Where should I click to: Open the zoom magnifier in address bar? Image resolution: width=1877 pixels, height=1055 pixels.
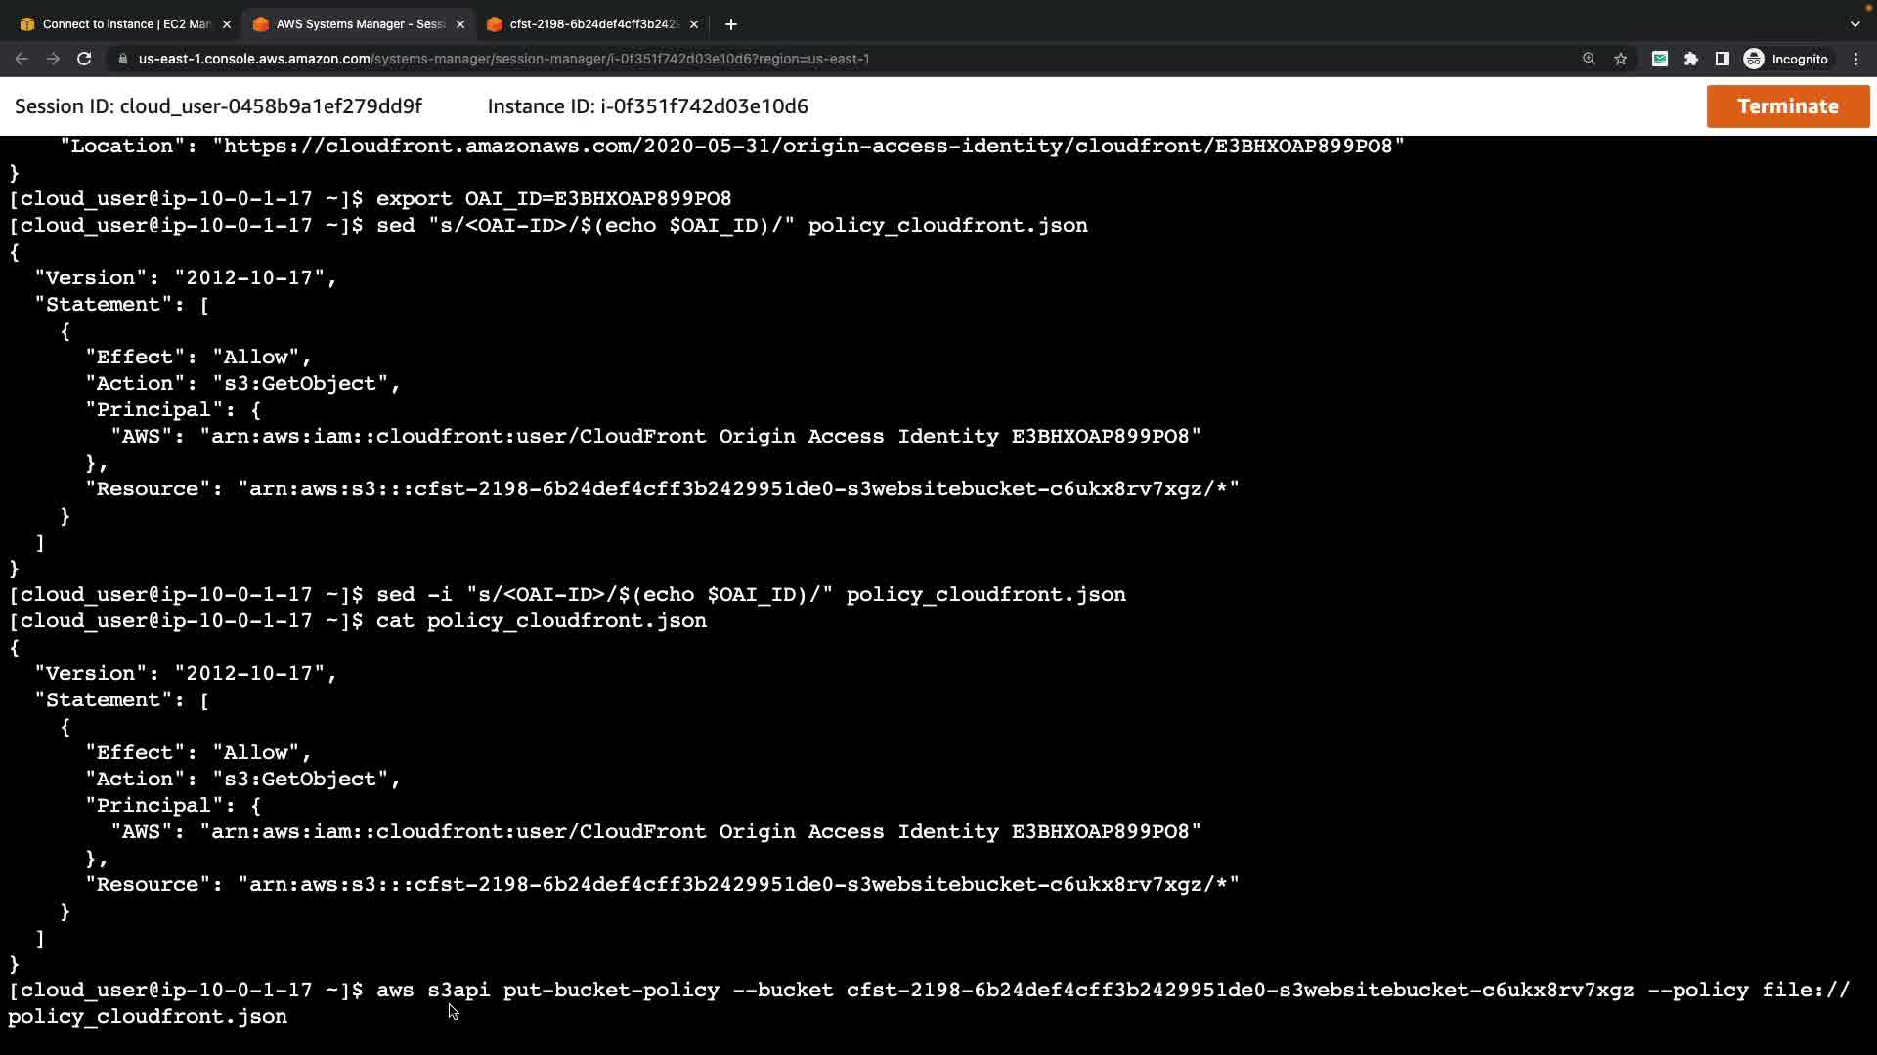pyautogui.click(x=1589, y=59)
